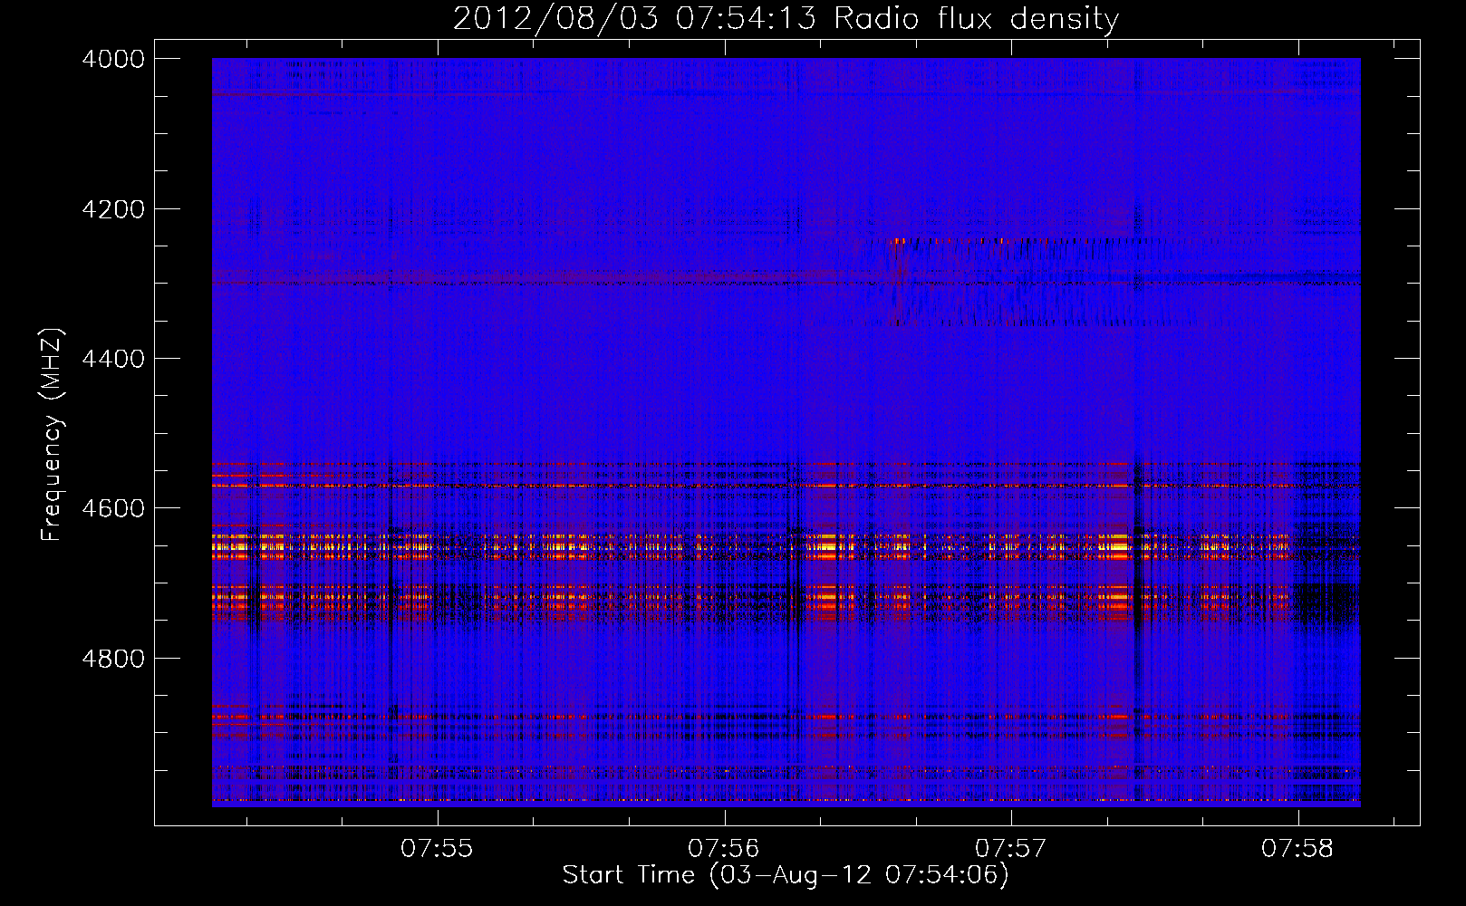Click the '4400' frequency axis label
Image resolution: width=1466 pixels, height=906 pixels.
(x=113, y=359)
